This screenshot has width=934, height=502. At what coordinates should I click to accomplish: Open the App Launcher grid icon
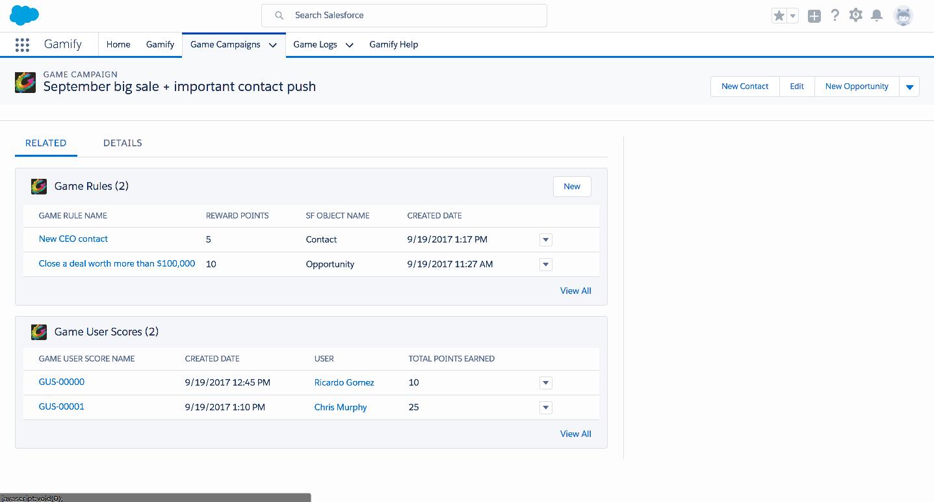point(22,45)
